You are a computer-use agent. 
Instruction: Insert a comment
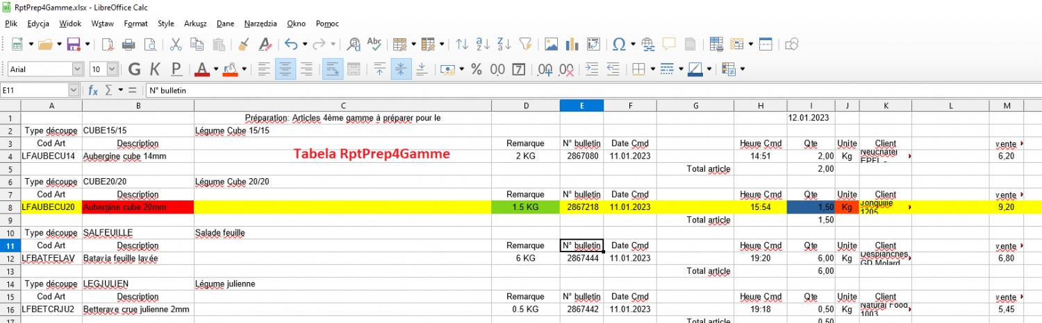pyautogui.click(x=669, y=44)
